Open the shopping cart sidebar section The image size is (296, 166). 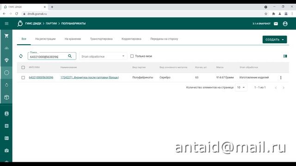click(6, 36)
